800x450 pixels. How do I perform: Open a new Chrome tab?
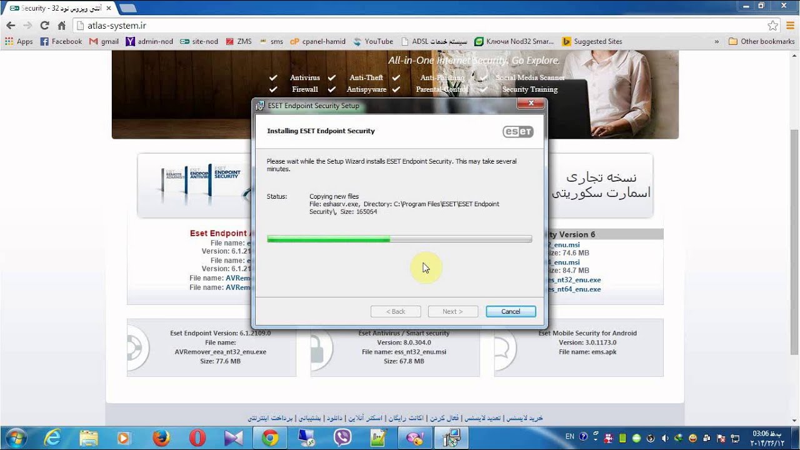tap(127, 8)
